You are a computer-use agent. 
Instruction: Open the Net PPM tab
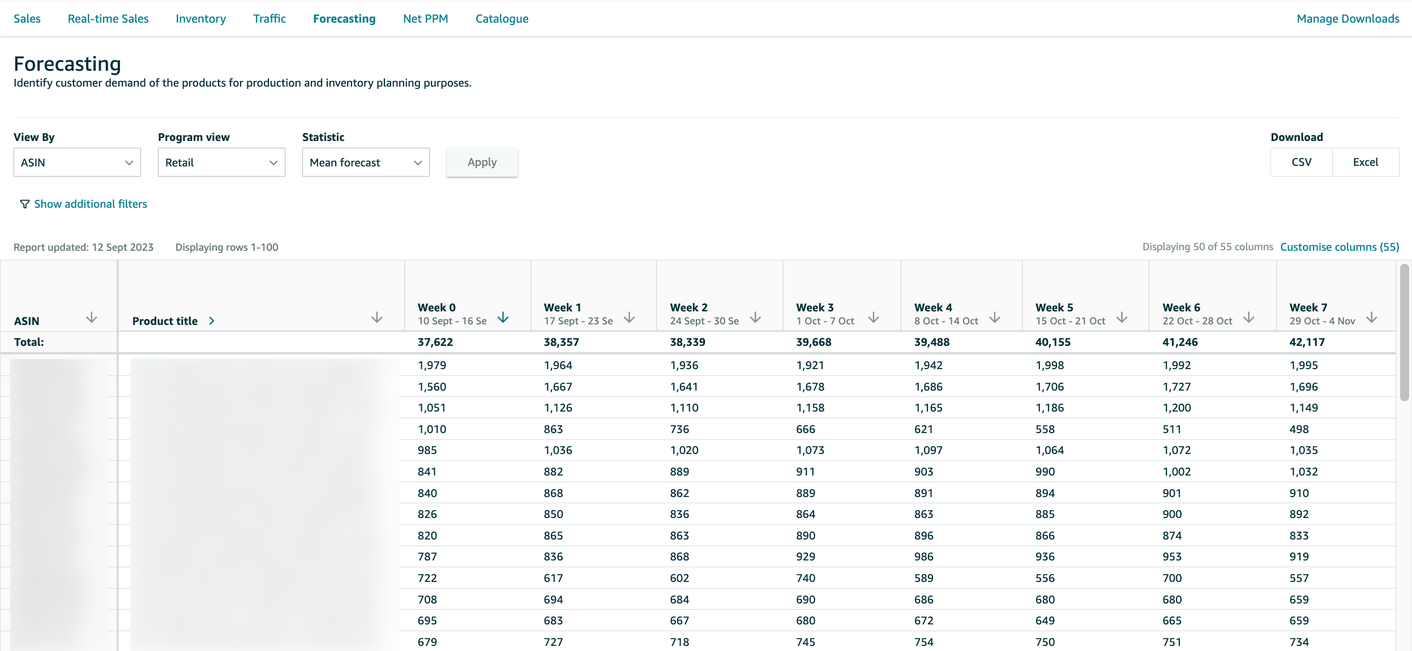425,18
